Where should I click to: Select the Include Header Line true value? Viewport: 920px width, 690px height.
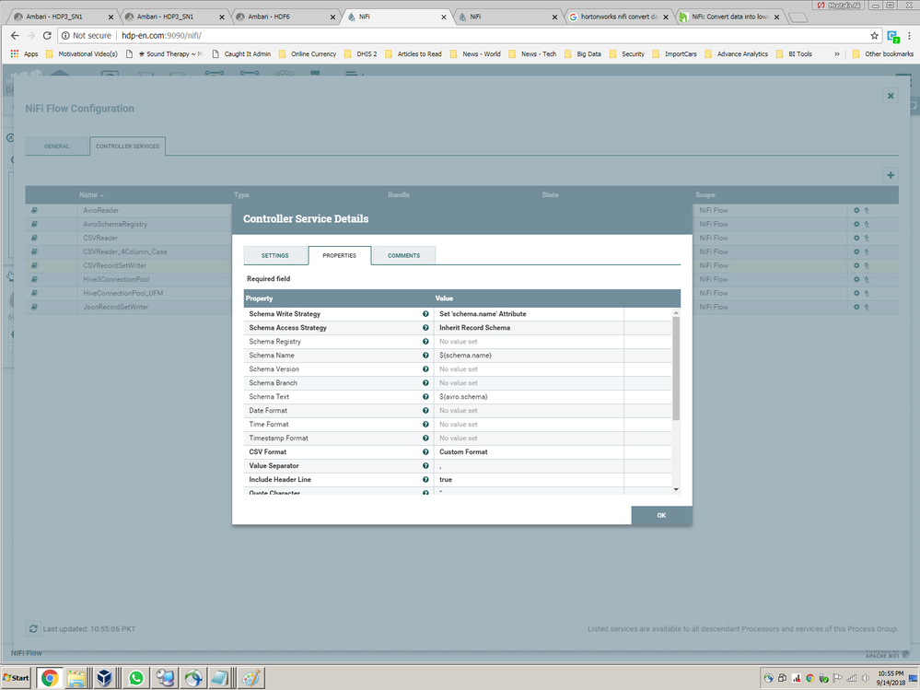(x=488, y=479)
